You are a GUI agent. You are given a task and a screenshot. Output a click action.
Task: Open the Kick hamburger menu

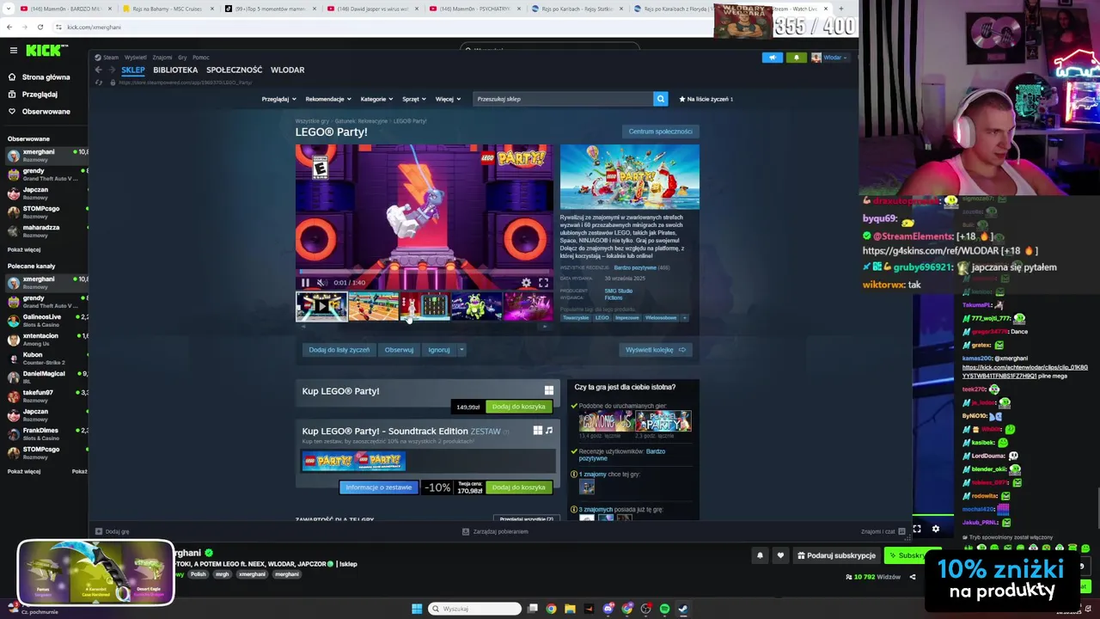point(13,51)
